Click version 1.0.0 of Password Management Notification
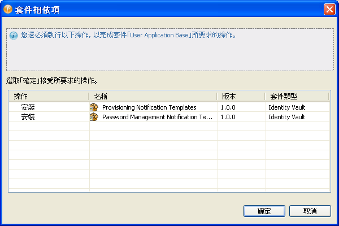This screenshot has height=226, width=339. click(228, 117)
